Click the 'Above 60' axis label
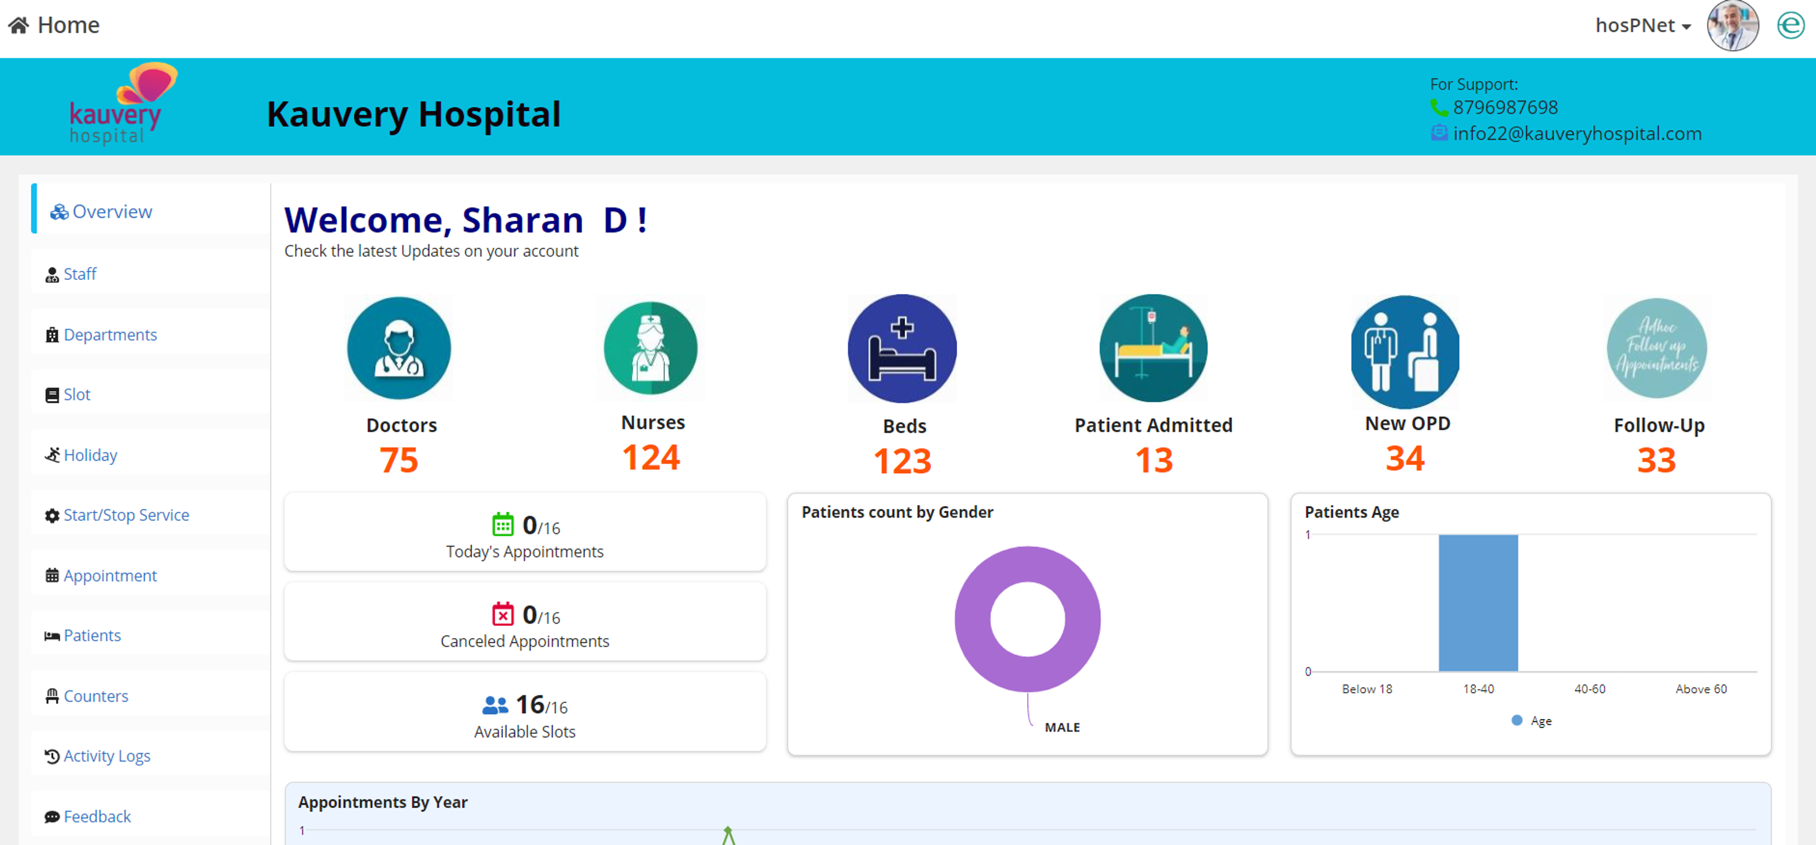The image size is (1816, 845). click(x=1701, y=689)
